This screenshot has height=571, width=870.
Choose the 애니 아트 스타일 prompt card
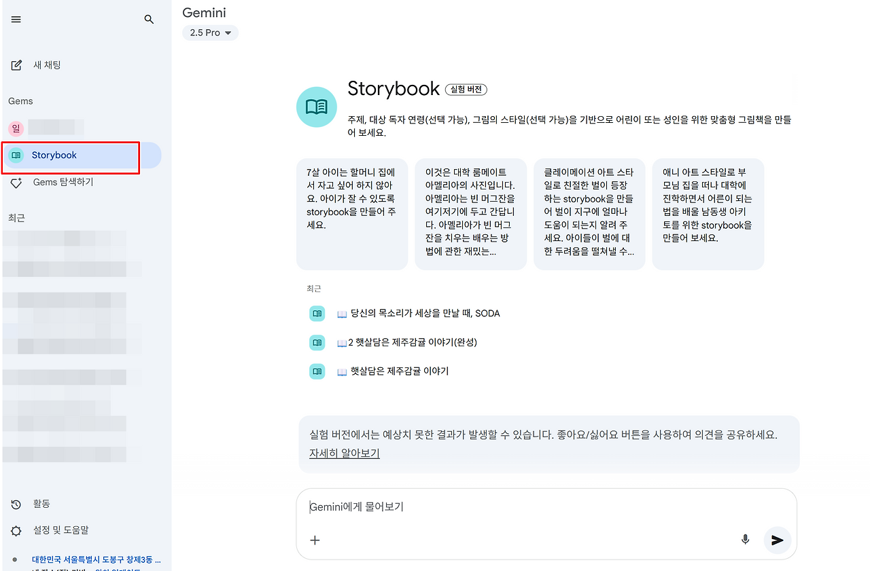(708, 214)
